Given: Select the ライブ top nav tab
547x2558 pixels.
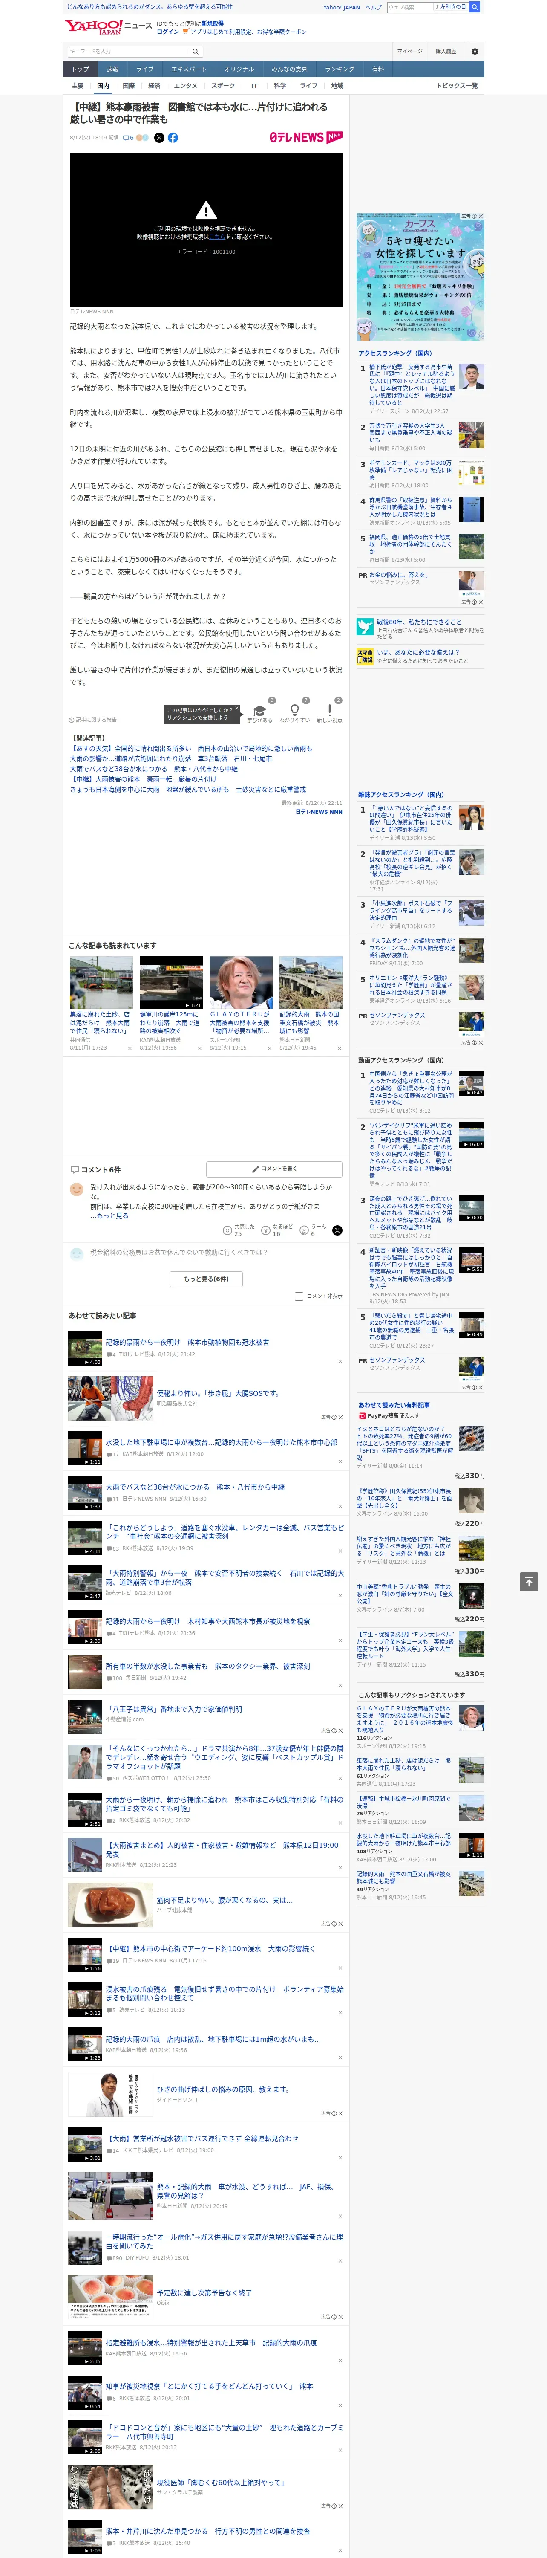Looking at the screenshot, I should click(x=145, y=69).
